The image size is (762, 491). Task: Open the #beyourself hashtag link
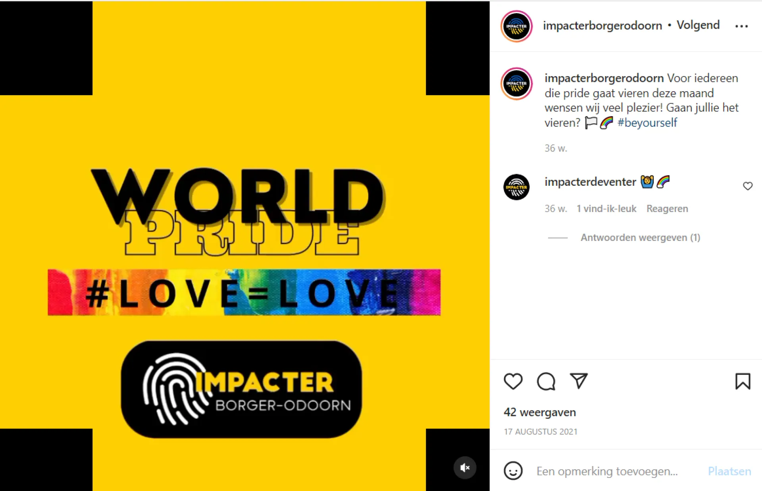[x=647, y=123]
